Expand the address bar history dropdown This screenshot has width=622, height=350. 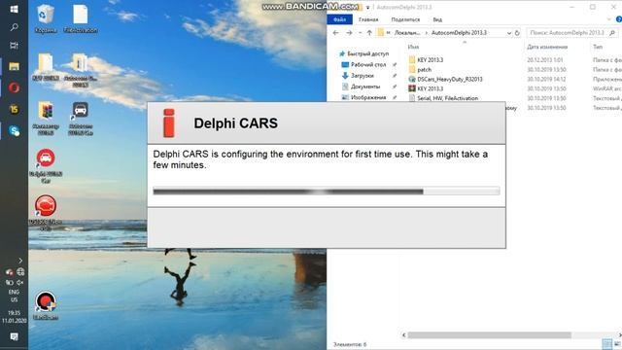(x=509, y=33)
